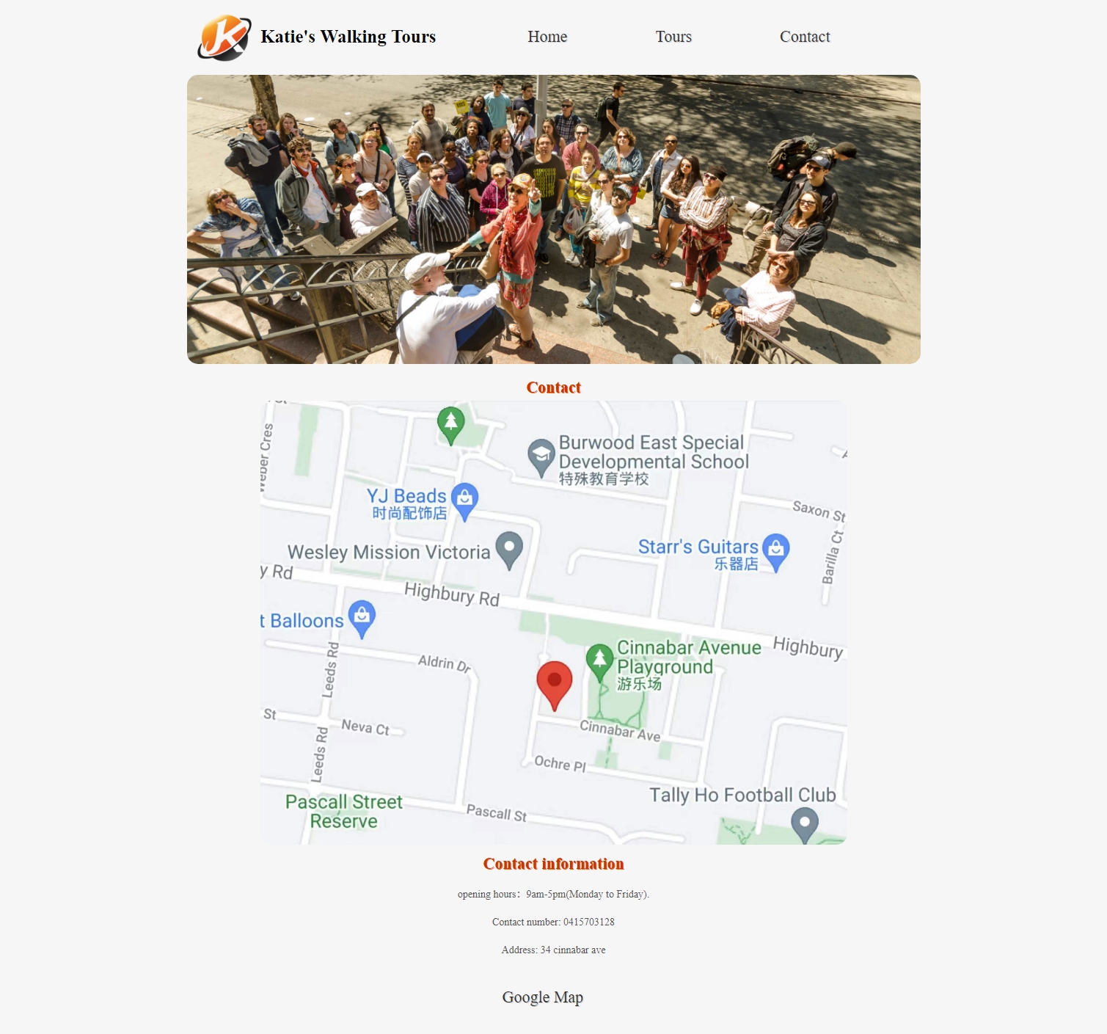Click the Highbury Rd label on map

(x=452, y=594)
